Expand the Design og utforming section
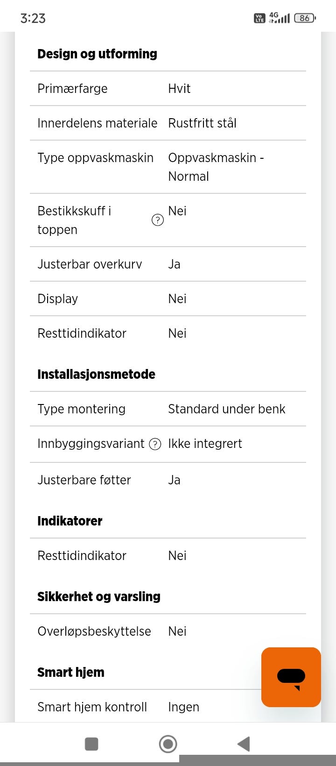This screenshot has height=766, width=336. [97, 53]
